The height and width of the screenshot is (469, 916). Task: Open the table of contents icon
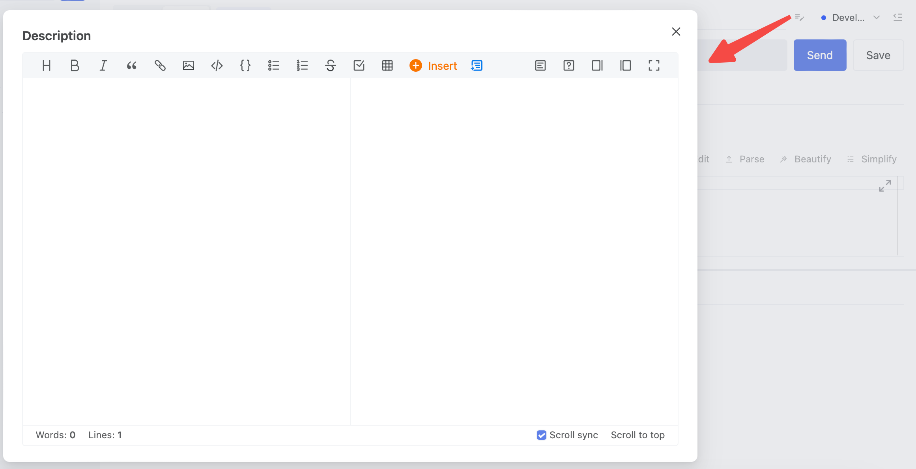[x=540, y=65]
